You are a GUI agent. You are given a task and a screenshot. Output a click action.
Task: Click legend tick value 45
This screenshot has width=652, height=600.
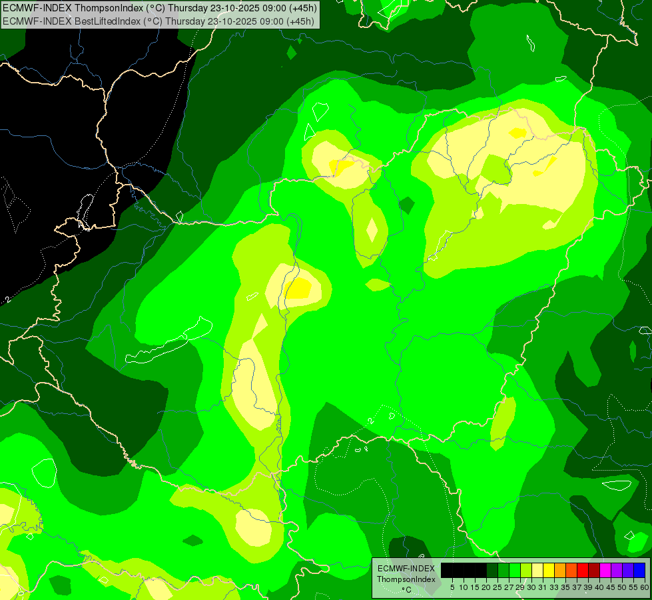(x=611, y=587)
